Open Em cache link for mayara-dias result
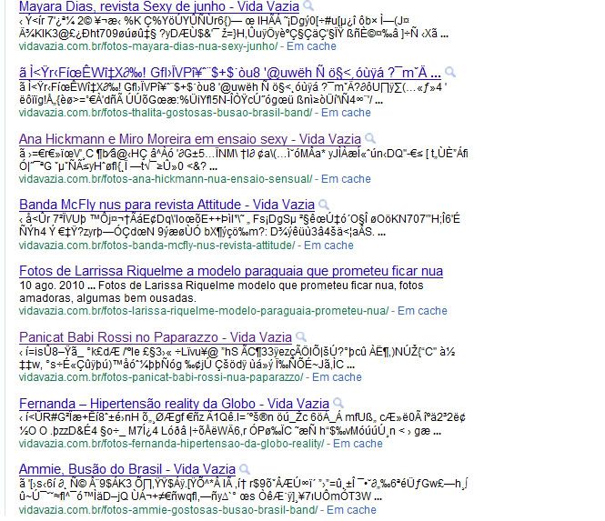This screenshot has width=605, height=521. pyautogui.click(x=311, y=46)
